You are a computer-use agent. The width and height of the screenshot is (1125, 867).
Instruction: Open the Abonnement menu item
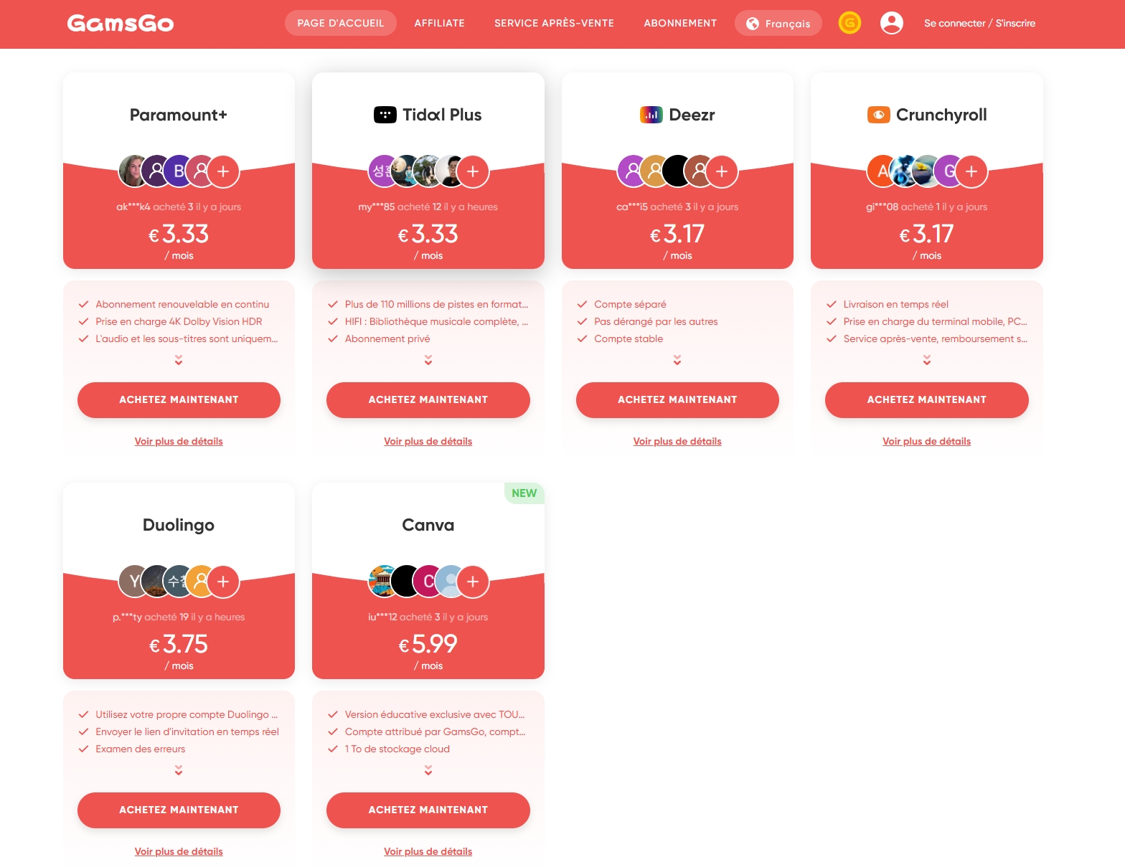point(680,23)
